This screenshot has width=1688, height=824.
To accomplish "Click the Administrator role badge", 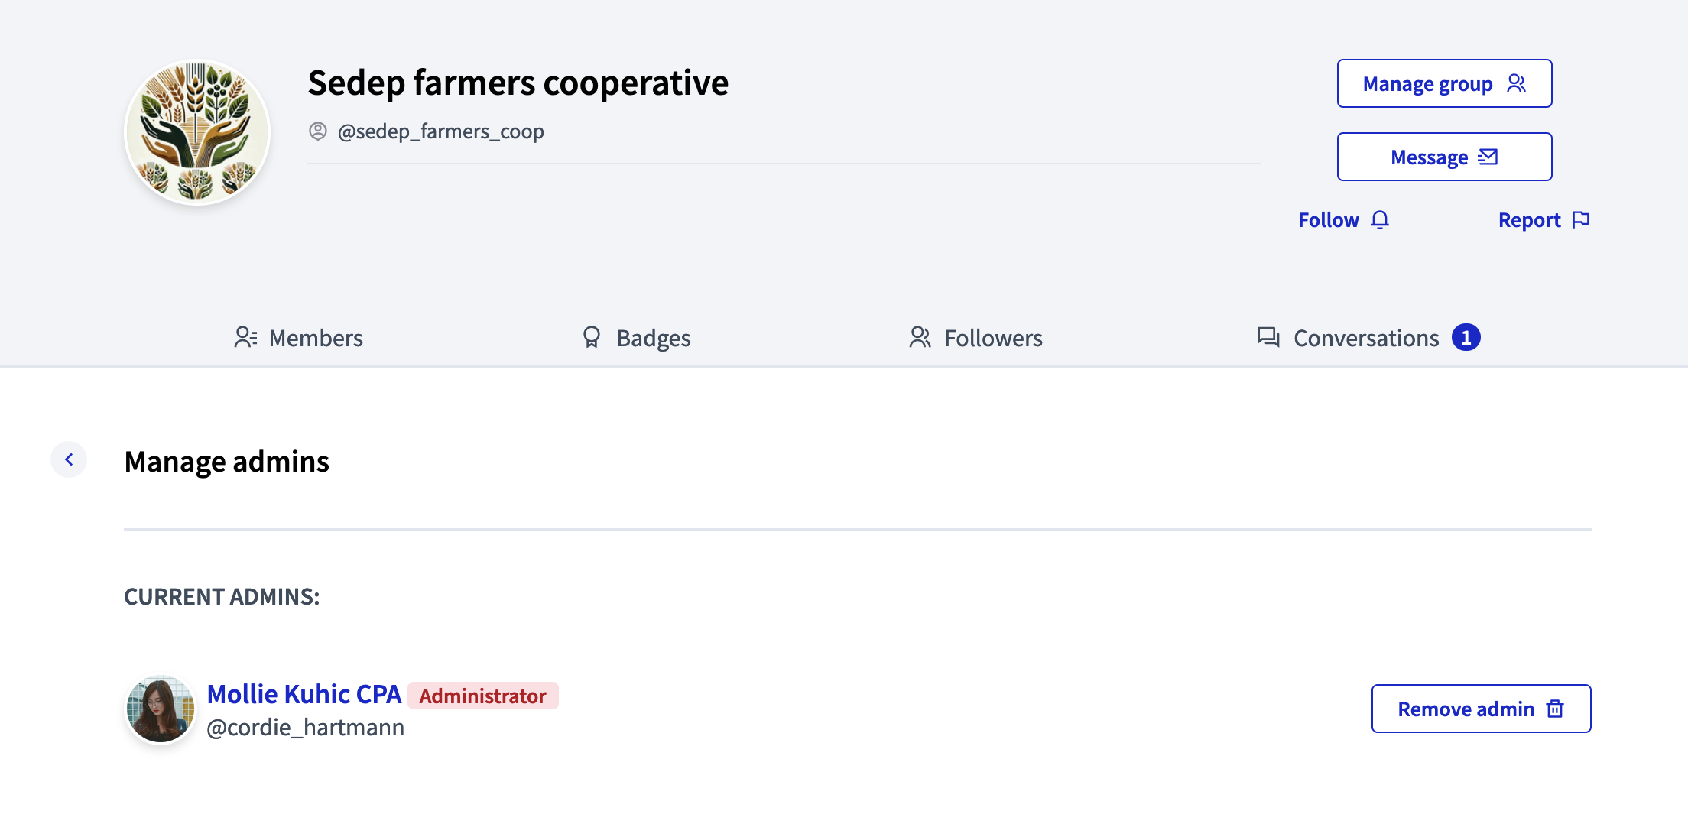I will tap(482, 696).
